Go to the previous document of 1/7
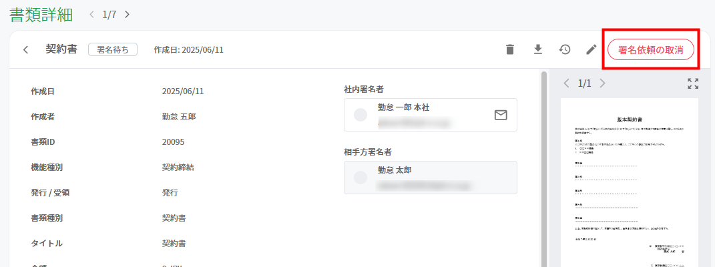 coord(91,15)
